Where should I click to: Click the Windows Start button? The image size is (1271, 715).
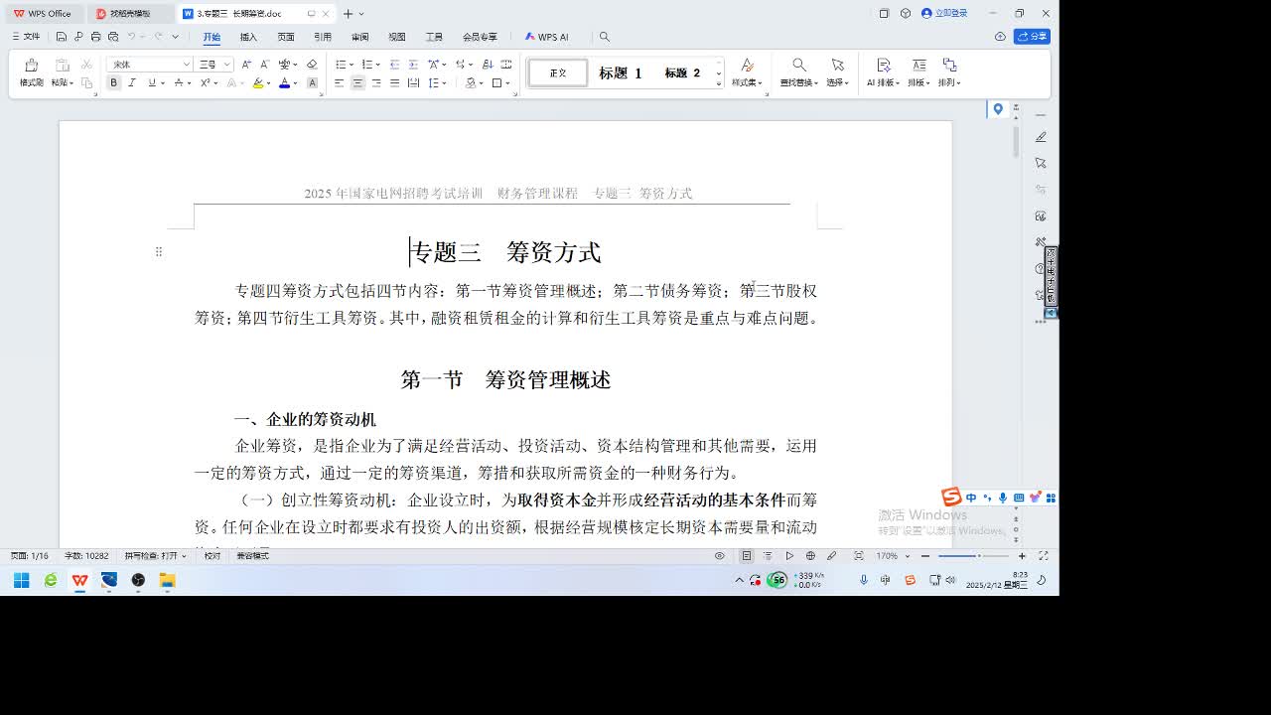[x=21, y=580]
